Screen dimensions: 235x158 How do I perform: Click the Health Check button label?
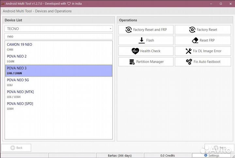150,51
